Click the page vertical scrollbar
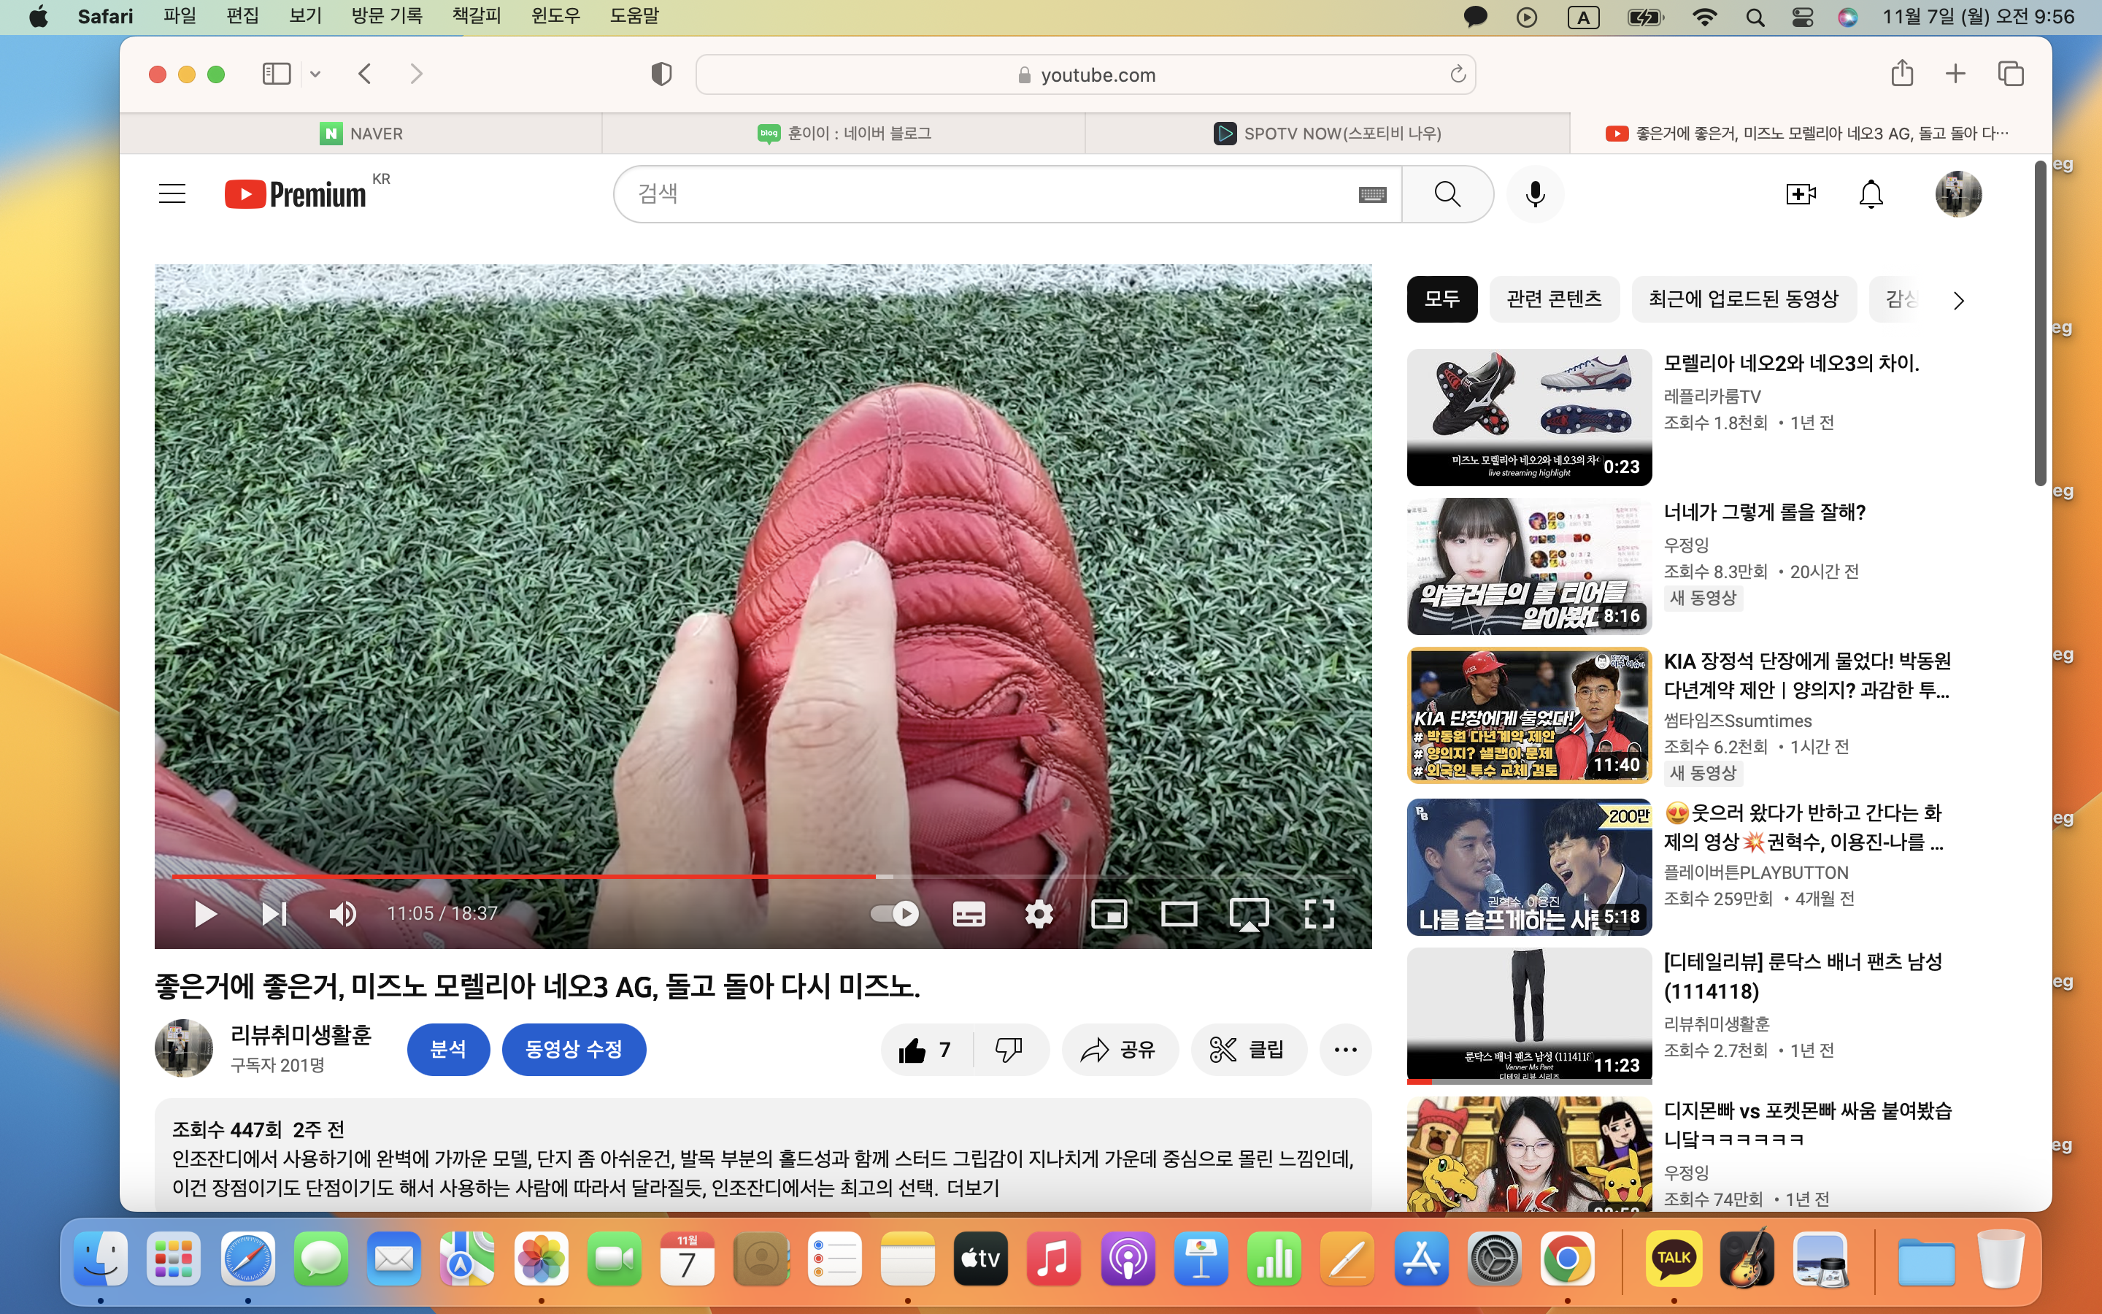Image resolution: width=2102 pixels, height=1314 pixels. click(2041, 323)
